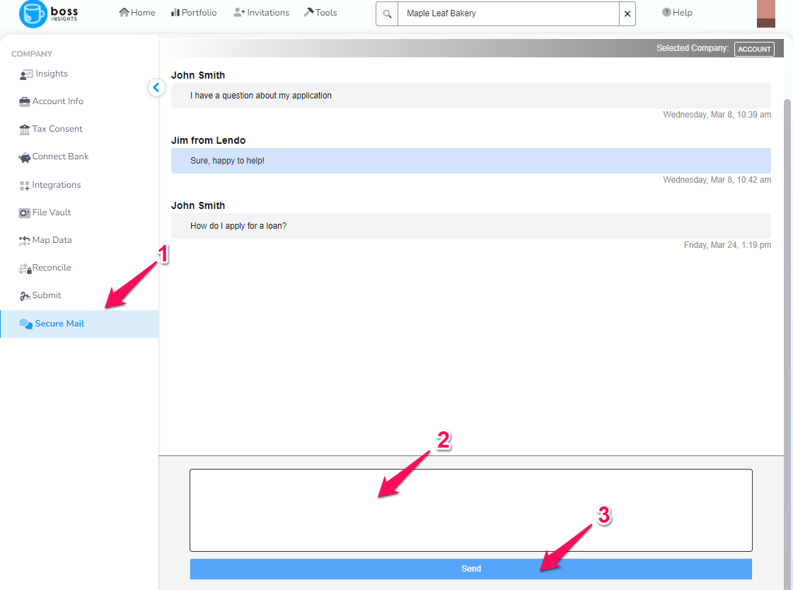
Task: Open the Tools menu item
Action: [320, 12]
